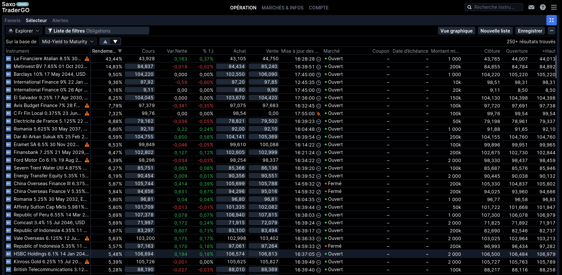Open the three-dot more options button
Screen dimensions: 562x275
point(552,31)
